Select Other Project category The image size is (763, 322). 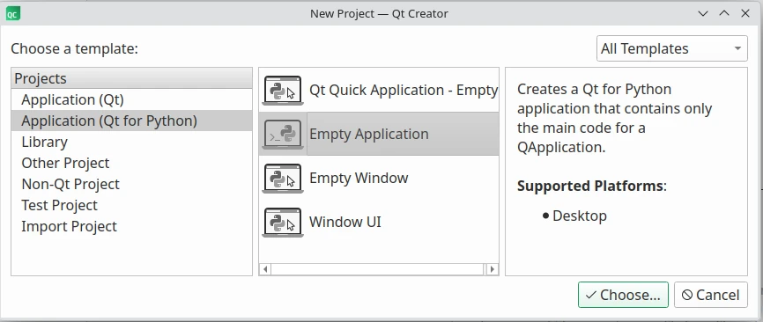(131, 163)
